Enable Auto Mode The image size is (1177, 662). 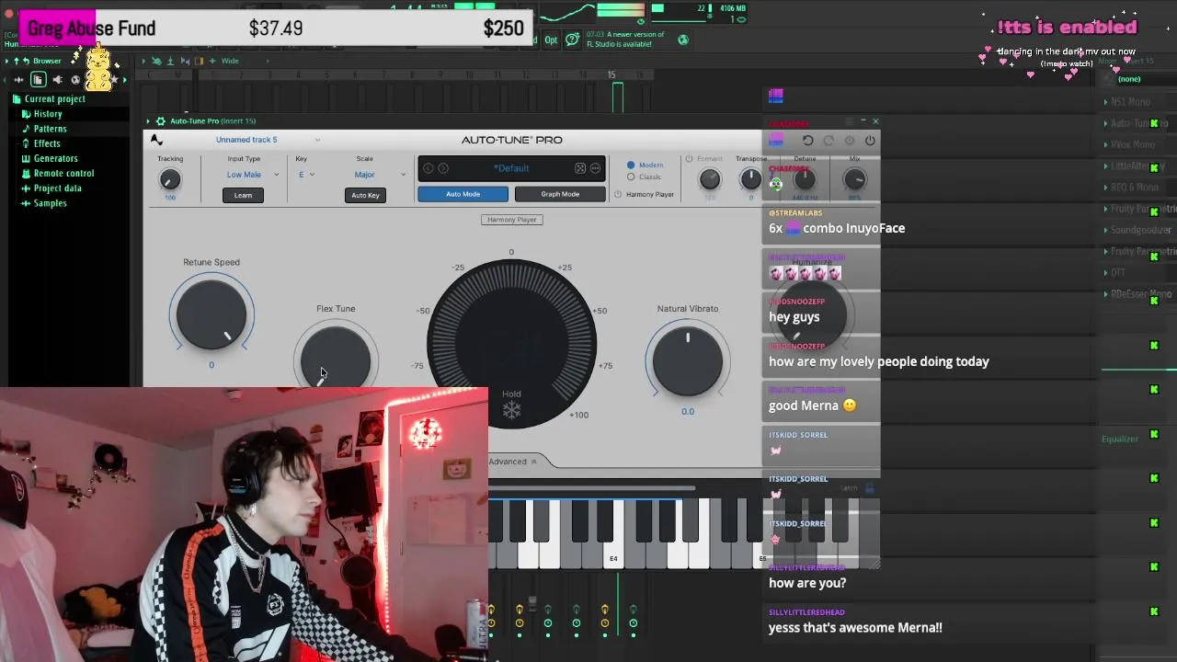tap(463, 194)
